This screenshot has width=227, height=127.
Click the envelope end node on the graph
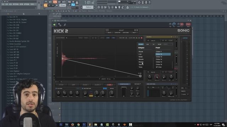point(140,76)
